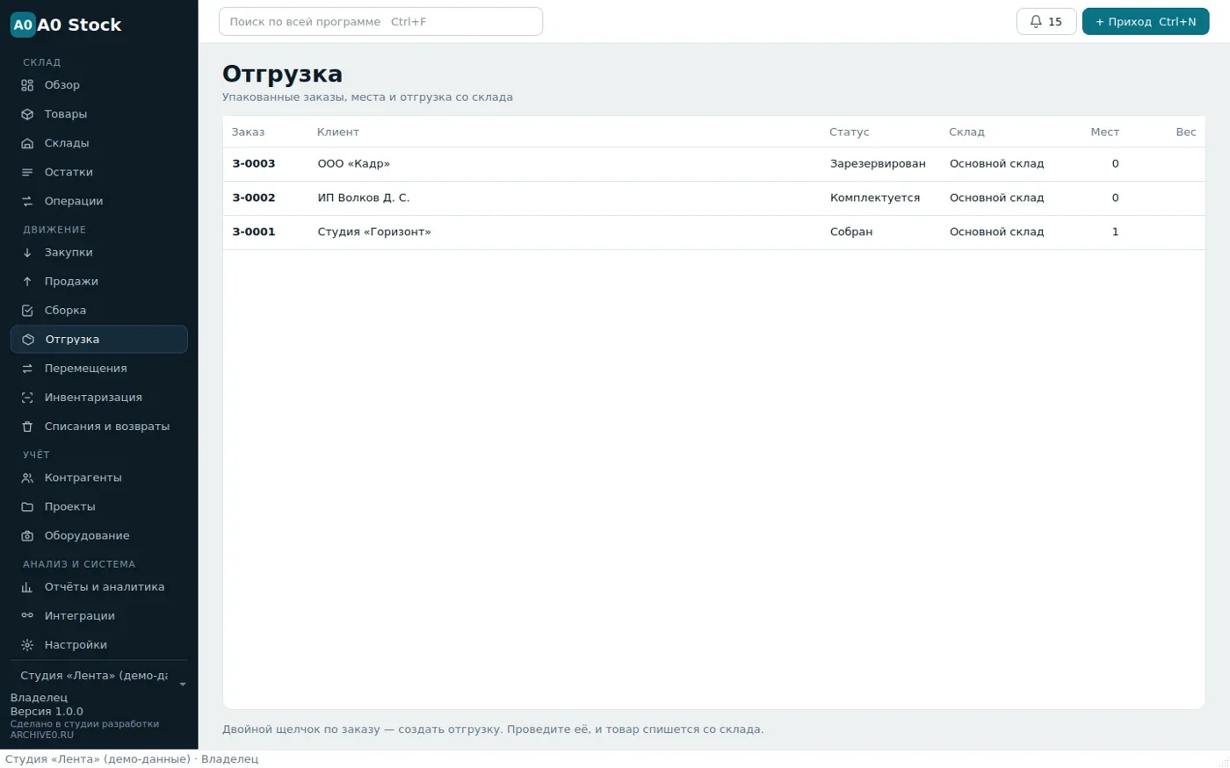1230x768 pixels.
Task: Click the Остатки lines icon
Action: pyautogui.click(x=27, y=172)
